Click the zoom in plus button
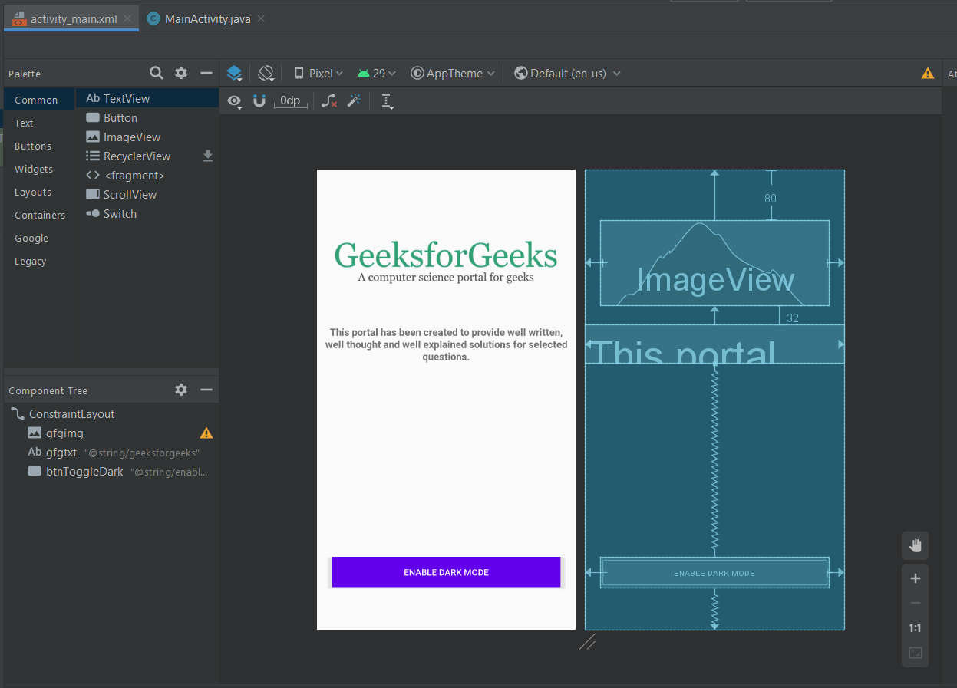 pos(915,578)
